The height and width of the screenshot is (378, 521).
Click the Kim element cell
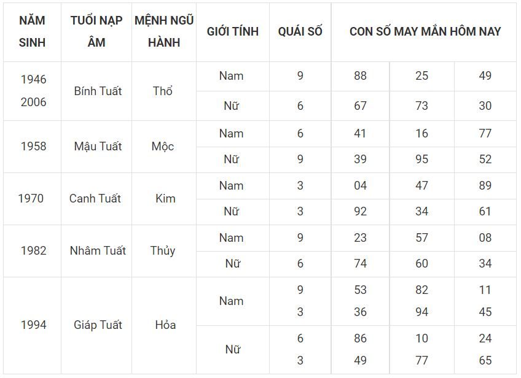pyautogui.click(x=165, y=198)
